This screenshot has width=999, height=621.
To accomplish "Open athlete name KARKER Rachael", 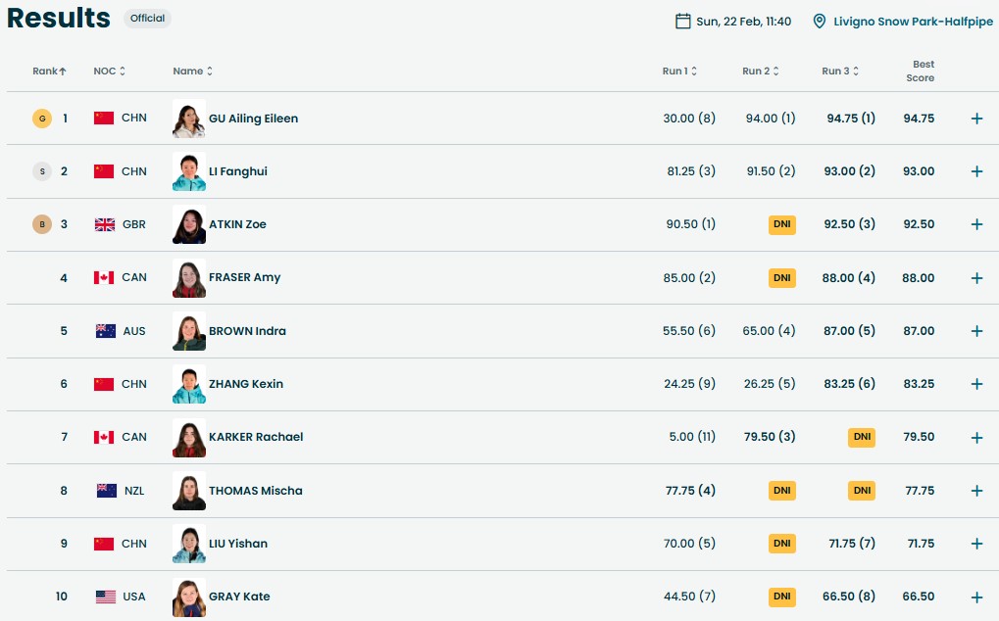I will pyautogui.click(x=255, y=437).
